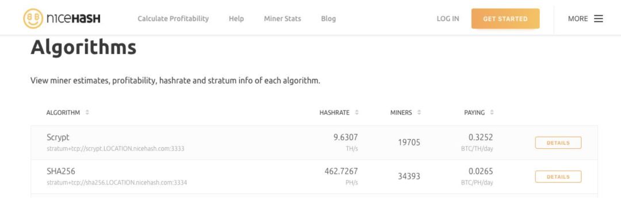Open Calculate Profitability page
This screenshot has height=208, width=621.
pos(173,18)
